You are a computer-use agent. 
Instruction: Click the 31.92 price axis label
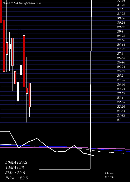121,5
